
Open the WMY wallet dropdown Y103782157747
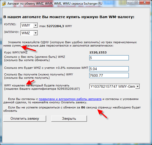(115, 86)
